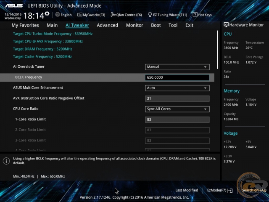Click the globe language icon
This screenshot has height=202, width=269.
tap(58, 15)
